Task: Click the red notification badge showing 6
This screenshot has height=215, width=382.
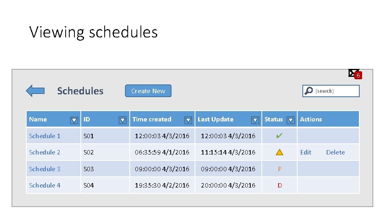Action: pos(358,75)
